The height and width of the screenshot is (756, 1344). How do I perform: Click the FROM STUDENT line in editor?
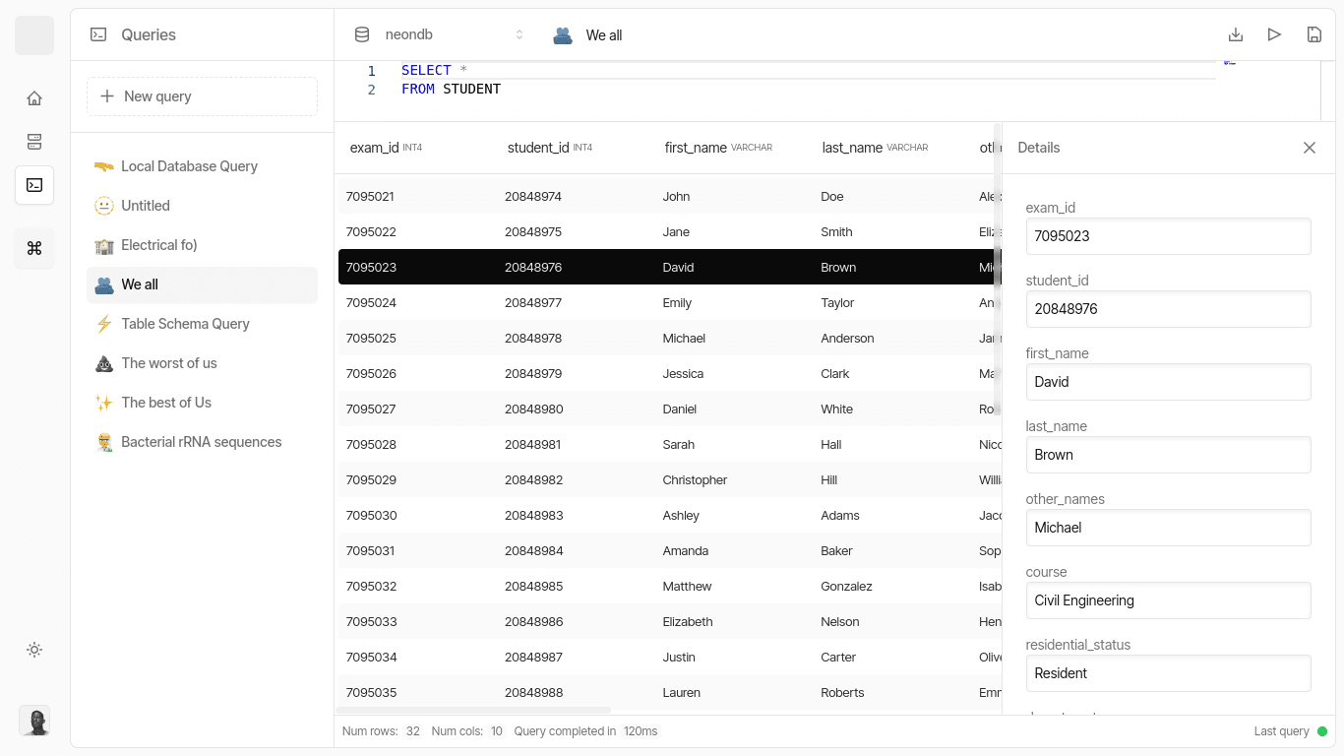451,89
